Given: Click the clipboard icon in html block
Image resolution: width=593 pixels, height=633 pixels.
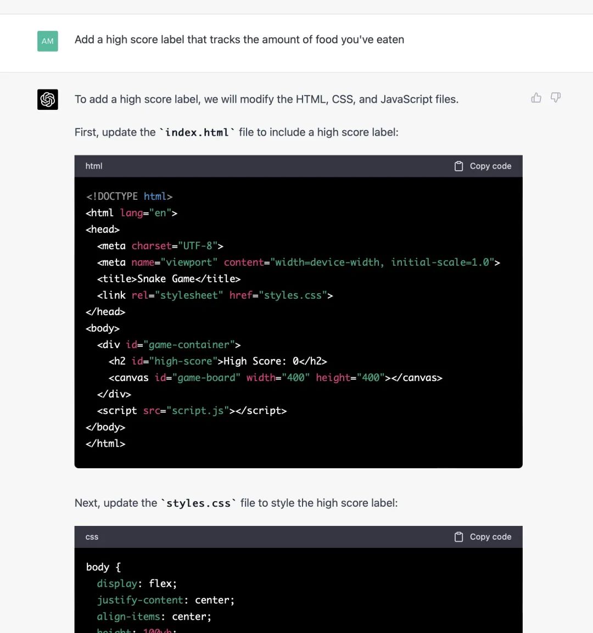Looking at the screenshot, I should tap(458, 166).
